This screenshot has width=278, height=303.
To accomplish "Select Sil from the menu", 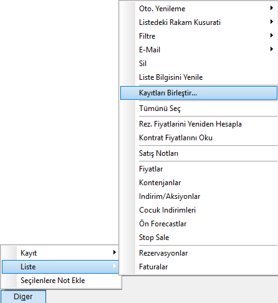I will 199,64.
